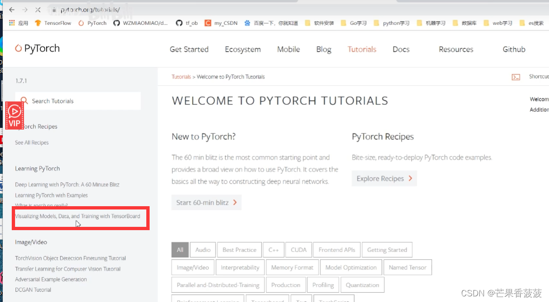Open 软件安装 bookmark folder
Screen dimensions: 549x302
click(319, 23)
